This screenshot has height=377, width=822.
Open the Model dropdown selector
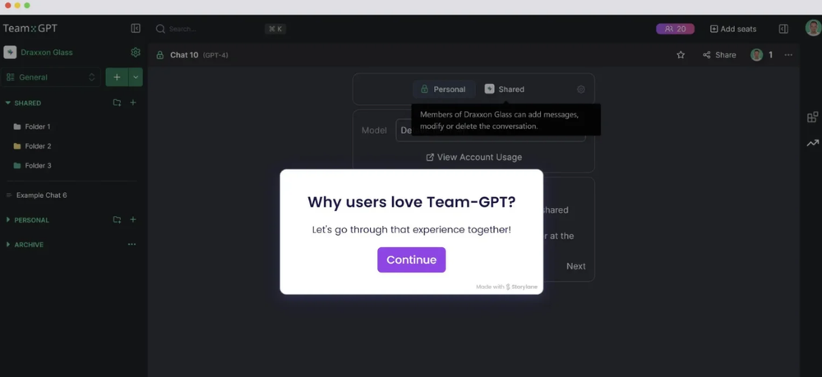[490, 131]
